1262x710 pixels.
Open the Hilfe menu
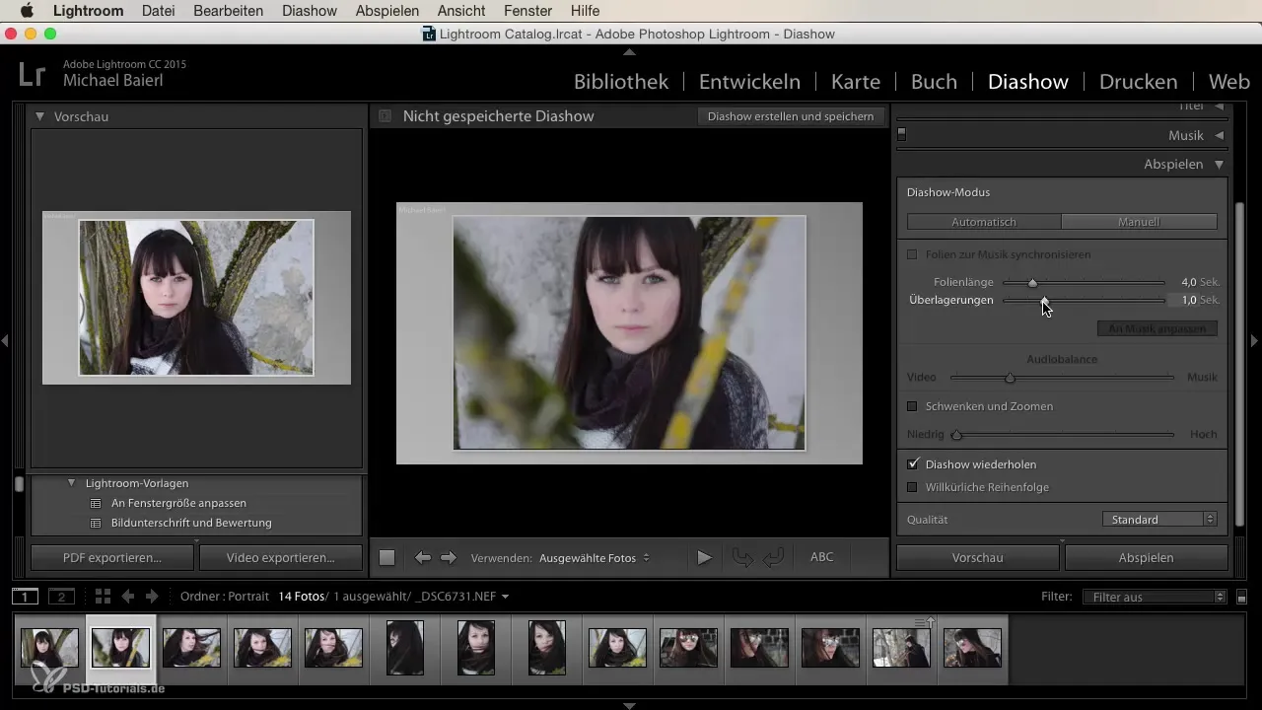point(585,11)
